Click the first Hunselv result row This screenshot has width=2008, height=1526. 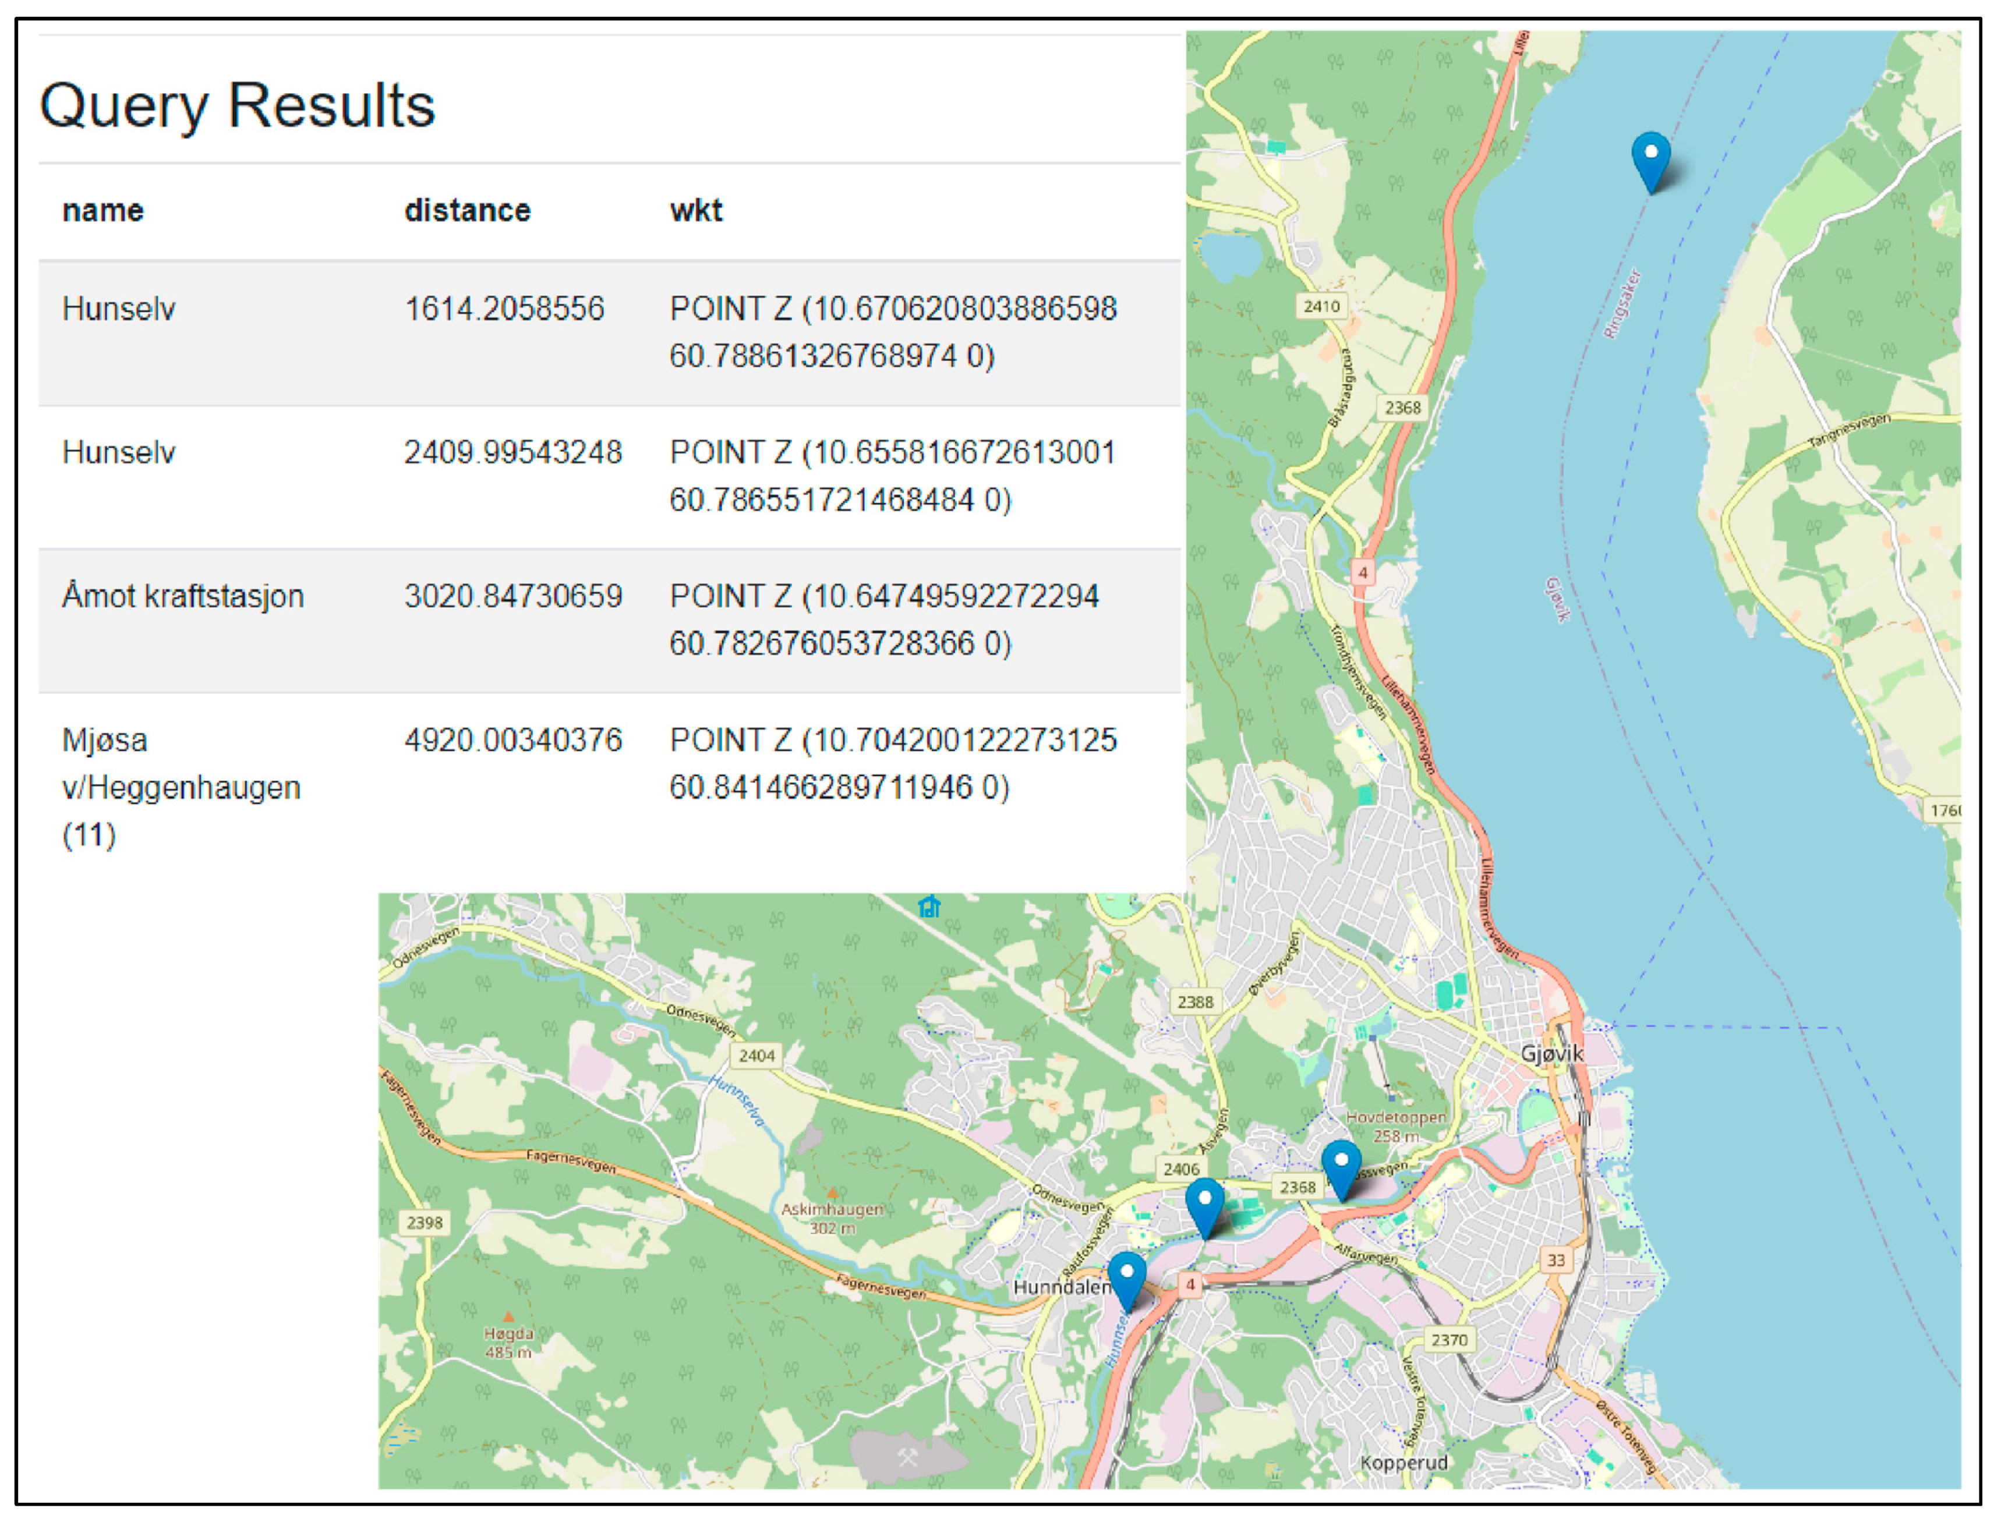click(x=118, y=309)
